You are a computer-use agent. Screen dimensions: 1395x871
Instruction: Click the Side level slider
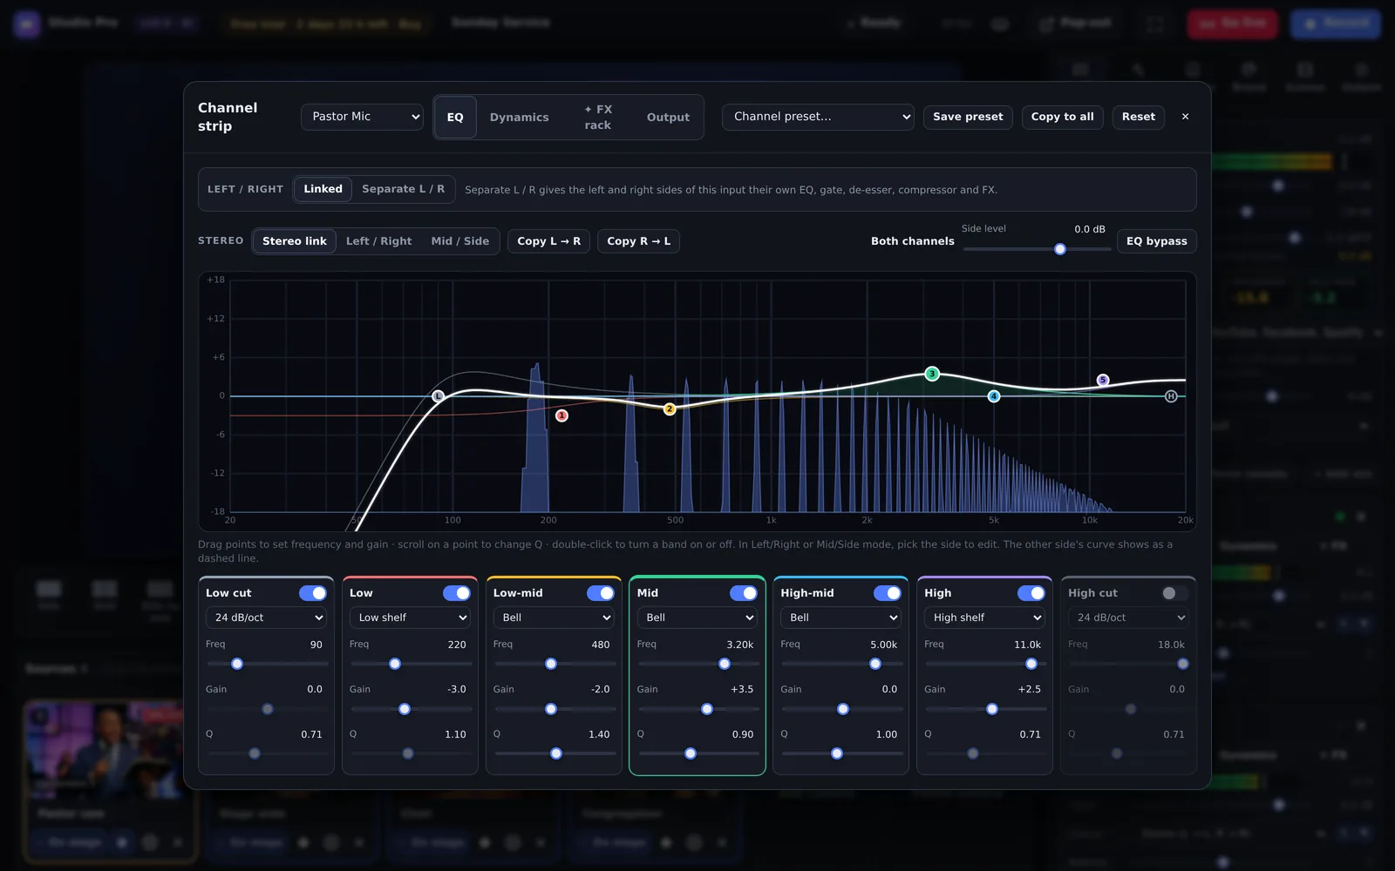click(x=1037, y=249)
